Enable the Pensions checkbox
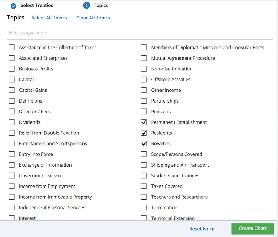This screenshot has height=237, width=278. 144,112
